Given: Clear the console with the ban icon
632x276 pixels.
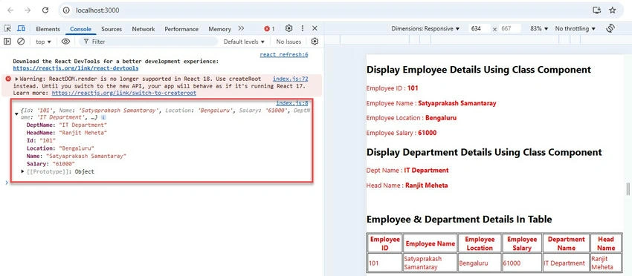Looking at the screenshot, I should point(21,42).
